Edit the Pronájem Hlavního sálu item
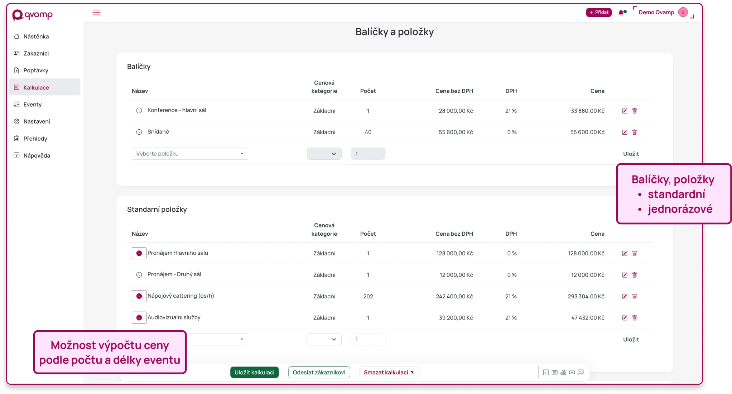The height and width of the screenshot is (394, 732). (x=625, y=253)
